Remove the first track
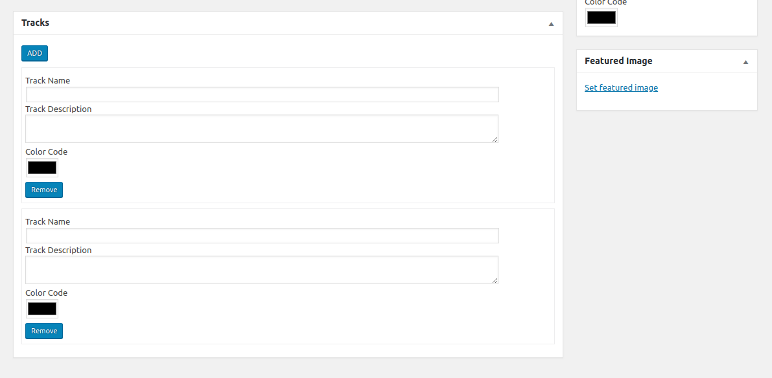The width and height of the screenshot is (772, 378). [44, 190]
